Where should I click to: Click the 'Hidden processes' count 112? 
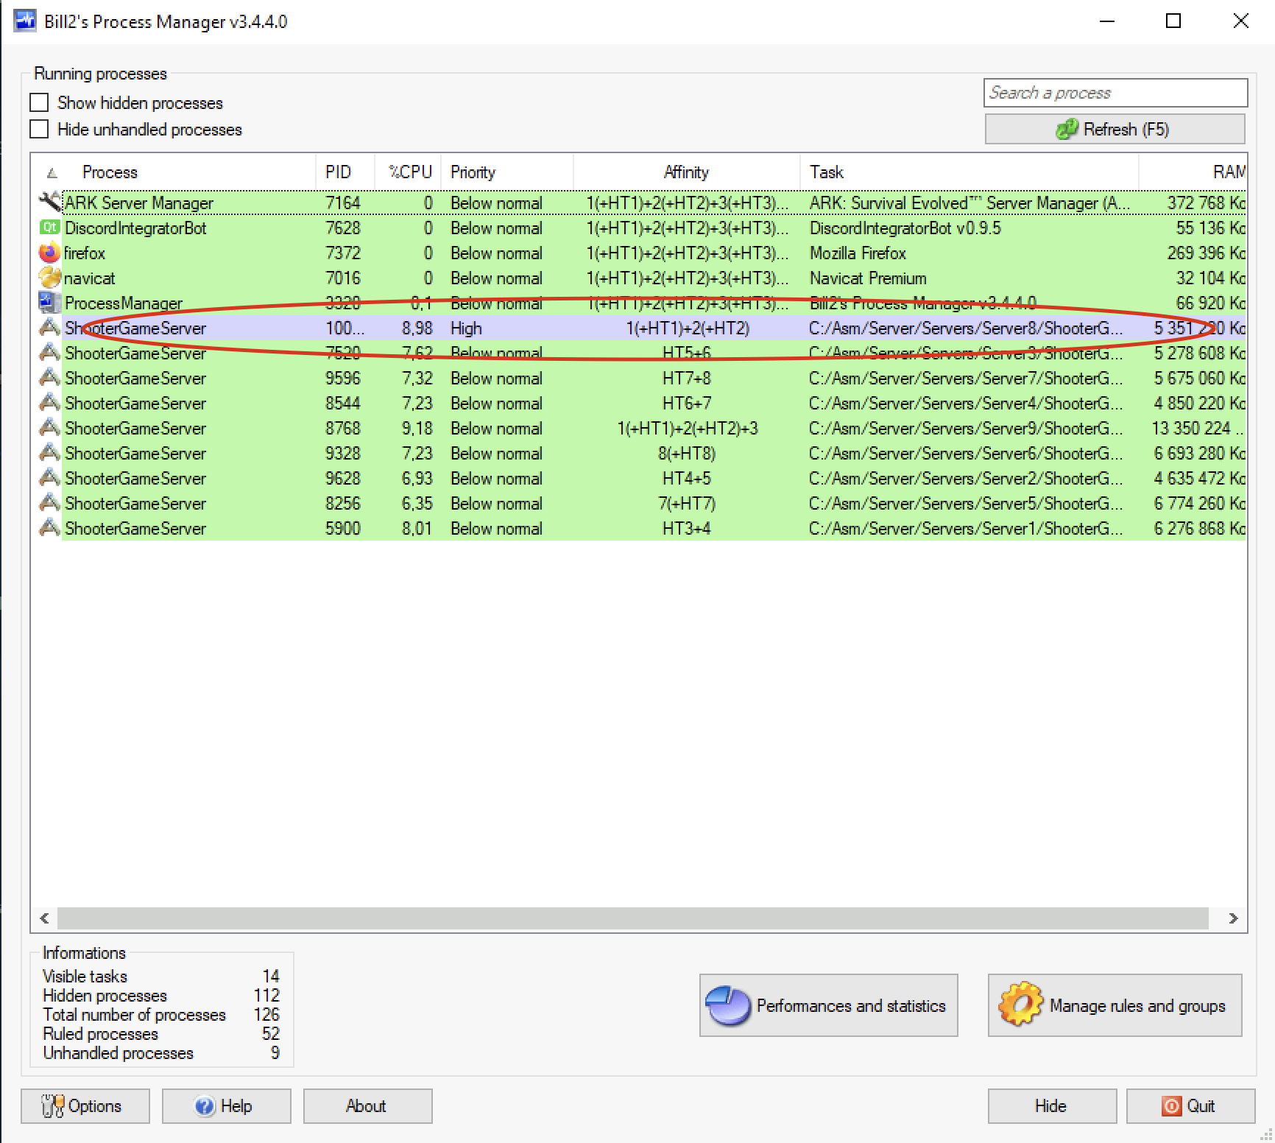point(266,995)
